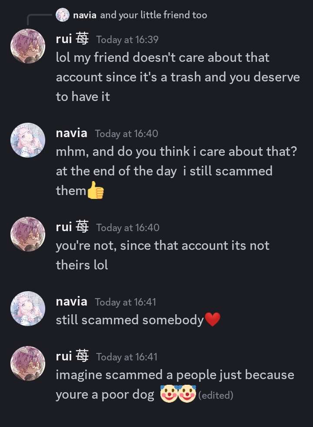The height and width of the screenshot is (427, 313).
Task: Open navia's avatar on the 16:41 message
Action: (28, 309)
